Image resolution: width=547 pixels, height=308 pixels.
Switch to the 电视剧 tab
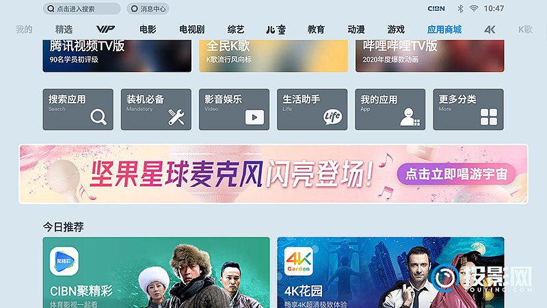[192, 29]
